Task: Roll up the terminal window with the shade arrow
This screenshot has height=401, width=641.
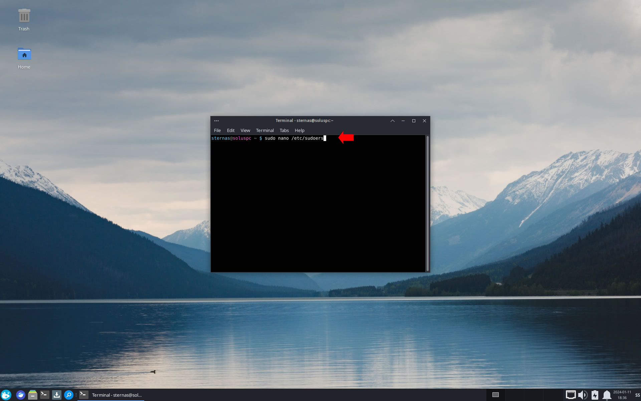Action: coord(393,121)
